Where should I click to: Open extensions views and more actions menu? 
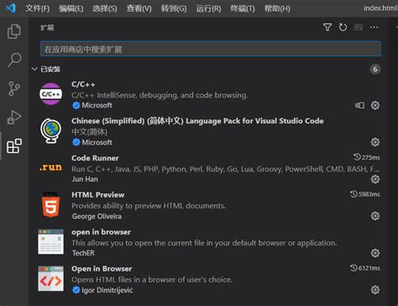[374, 28]
